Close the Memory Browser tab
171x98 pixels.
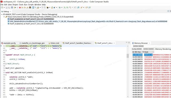[x=149, y=43]
